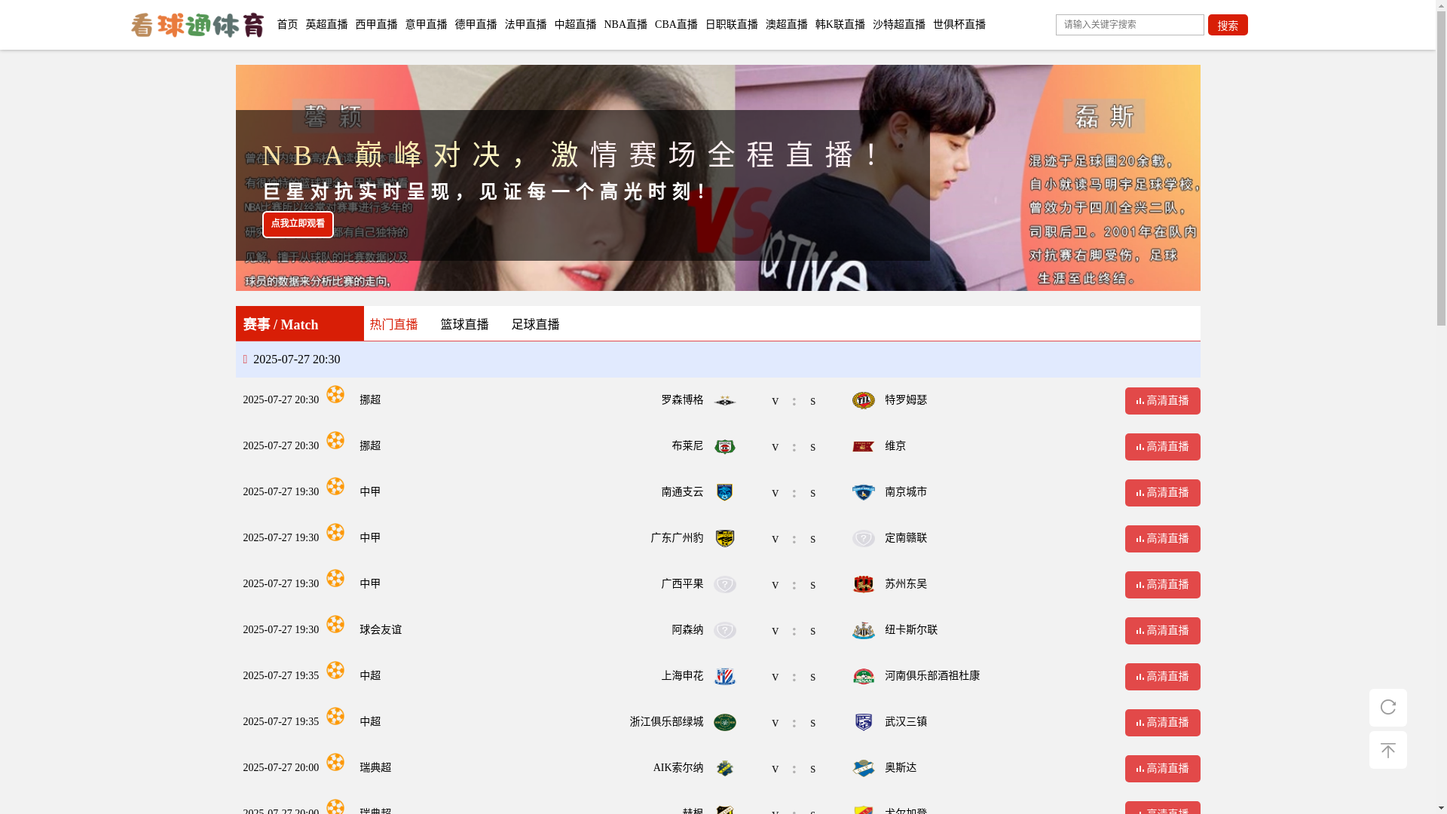Click 罗森博格 team crest
The height and width of the screenshot is (814, 1447).
(724, 401)
